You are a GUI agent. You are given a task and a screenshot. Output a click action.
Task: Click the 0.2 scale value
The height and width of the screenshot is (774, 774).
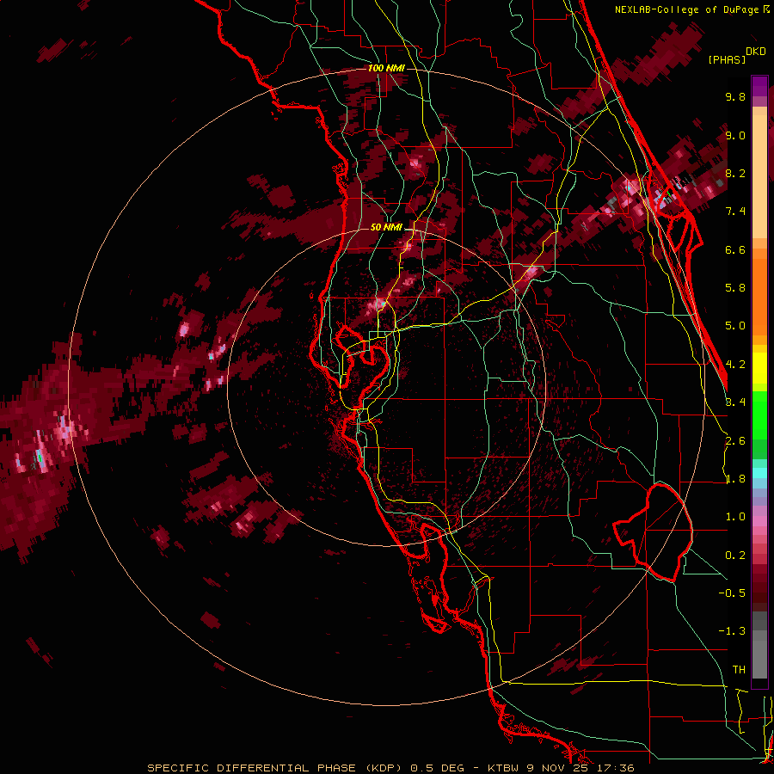pos(735,556)
